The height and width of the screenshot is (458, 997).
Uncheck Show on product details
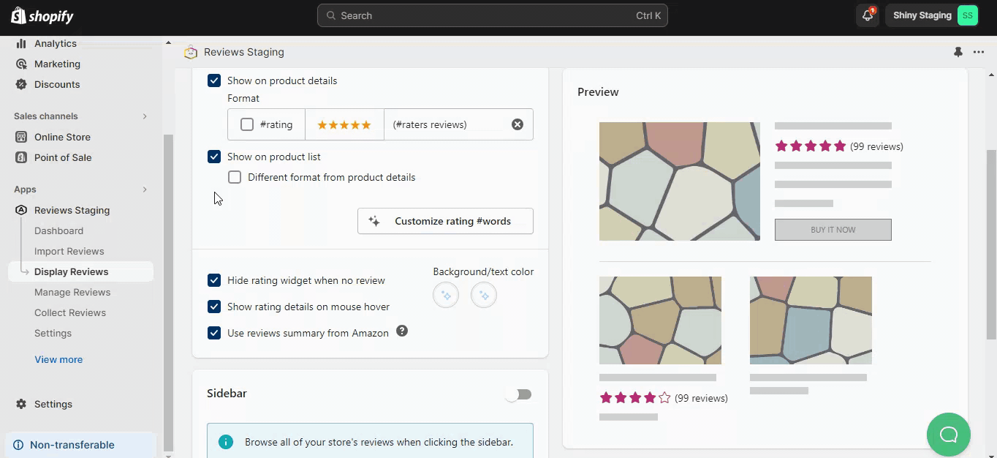[214, 80]
